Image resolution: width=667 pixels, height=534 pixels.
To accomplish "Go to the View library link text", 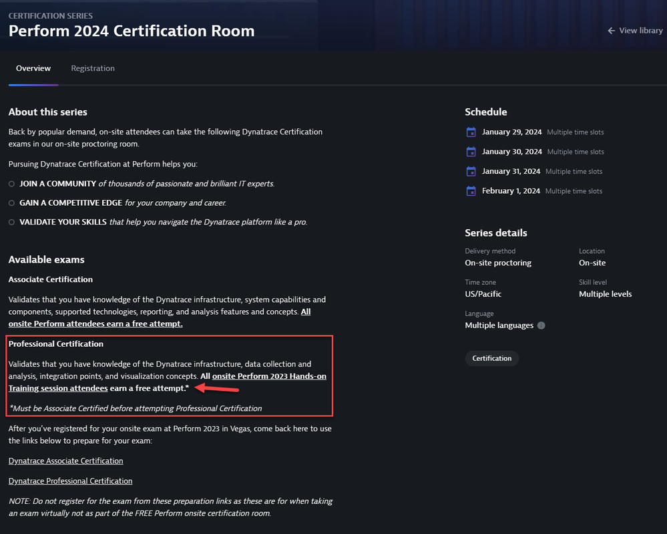I will (x=640, y=31).
